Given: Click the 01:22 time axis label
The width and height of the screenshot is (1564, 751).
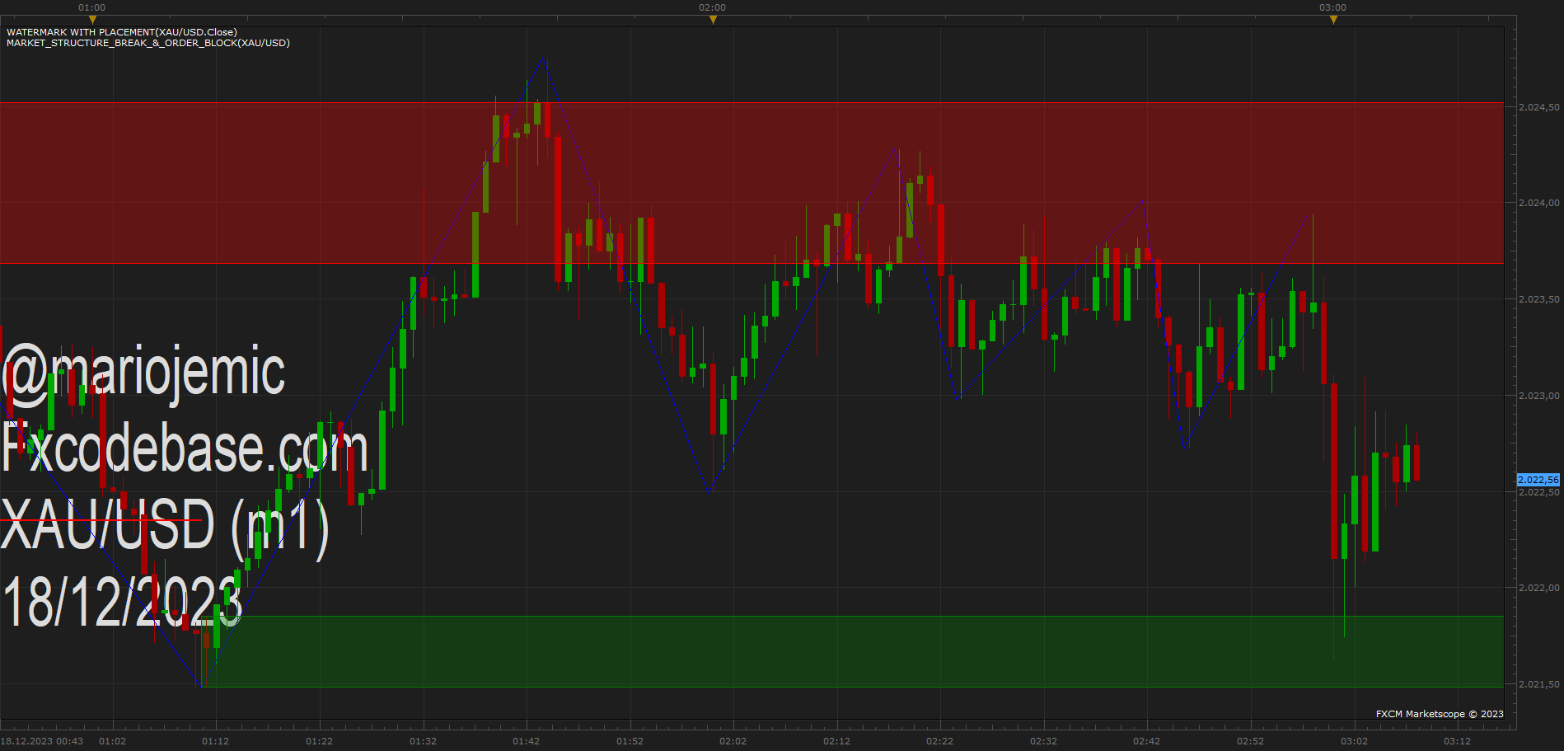Looking at the screenshot, I should (320, 741).
